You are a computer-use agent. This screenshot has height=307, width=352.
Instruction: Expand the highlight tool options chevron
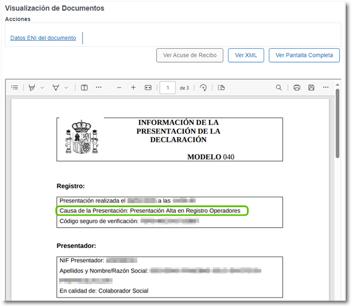(x=42, y=88)
